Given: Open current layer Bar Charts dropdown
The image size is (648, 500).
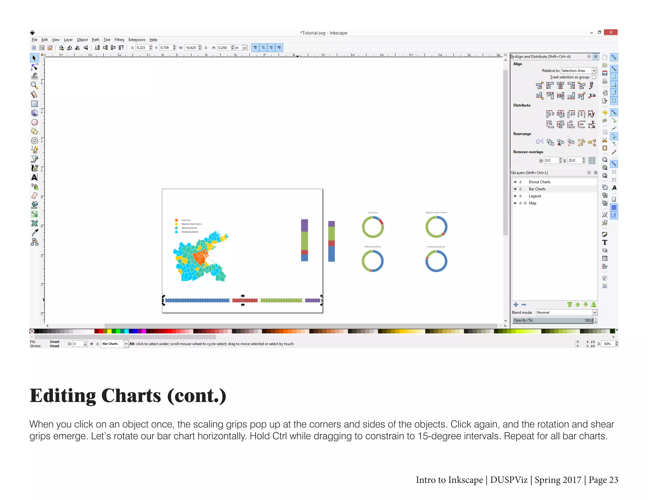Looking at the screenshot, I should (115, 344).
